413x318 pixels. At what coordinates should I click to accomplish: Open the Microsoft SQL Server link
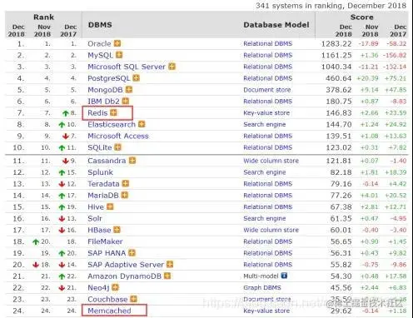coord(127,67)
